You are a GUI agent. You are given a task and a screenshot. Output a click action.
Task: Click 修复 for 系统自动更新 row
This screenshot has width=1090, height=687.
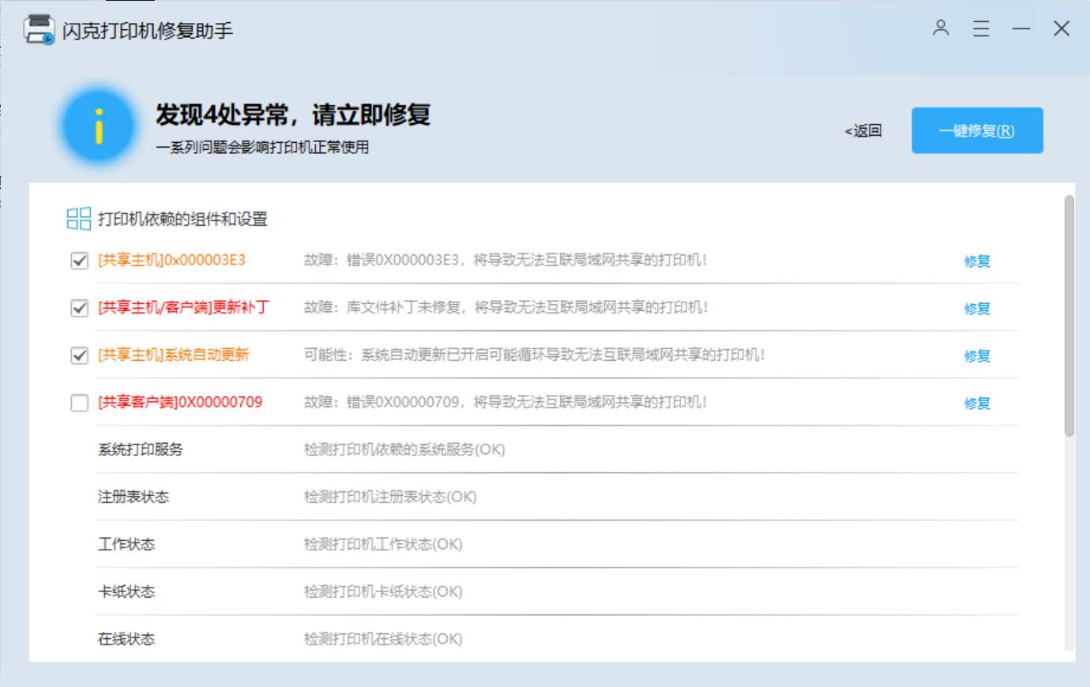(x=976, y=356)
